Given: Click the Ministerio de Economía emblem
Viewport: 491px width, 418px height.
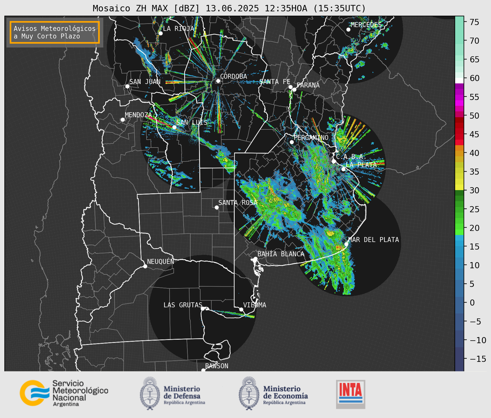Looking at the screenshot, I should click(x=249, y=393).
